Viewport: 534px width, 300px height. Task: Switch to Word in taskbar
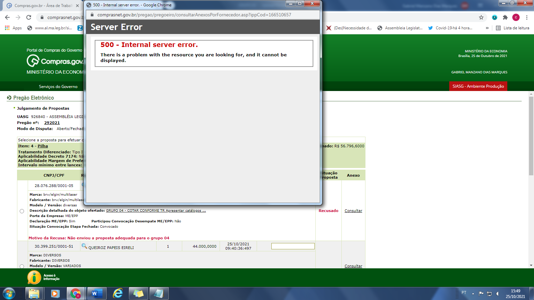click(97, 294)
